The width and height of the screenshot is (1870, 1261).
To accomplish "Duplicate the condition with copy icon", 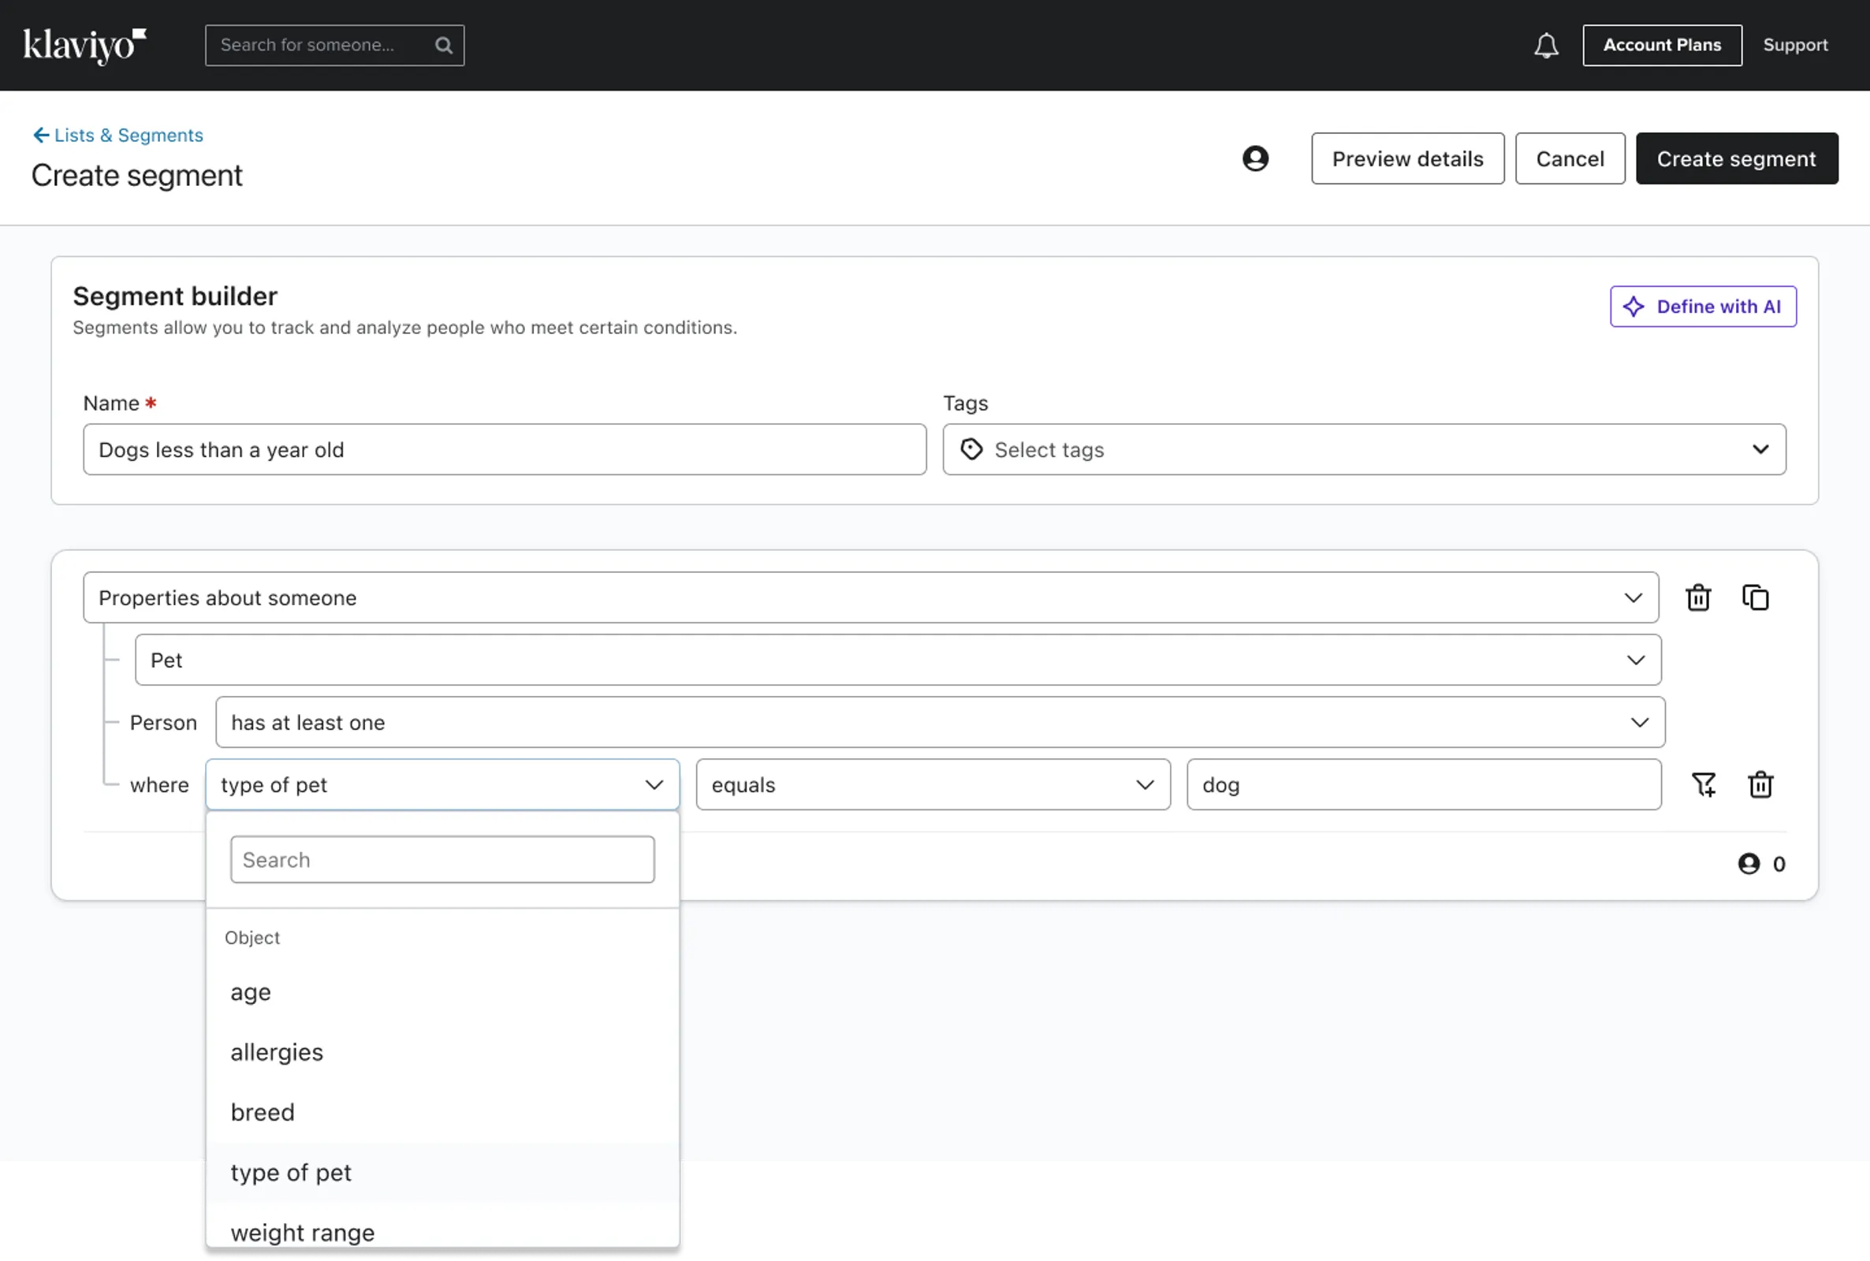I will (x=1755, y=597).
